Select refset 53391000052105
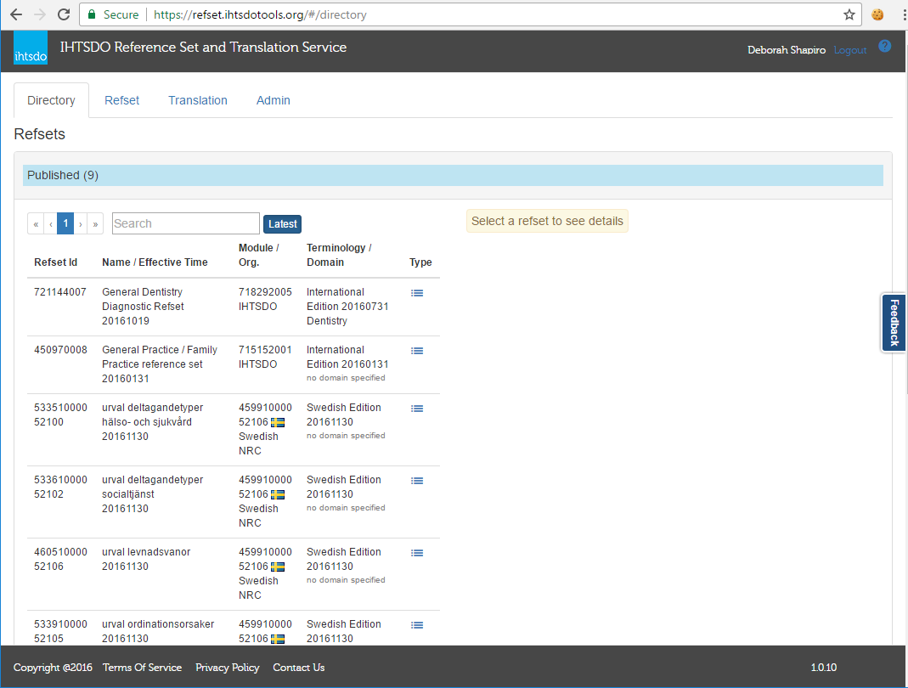The image size is (908, 688). click(x=60, y=631)
